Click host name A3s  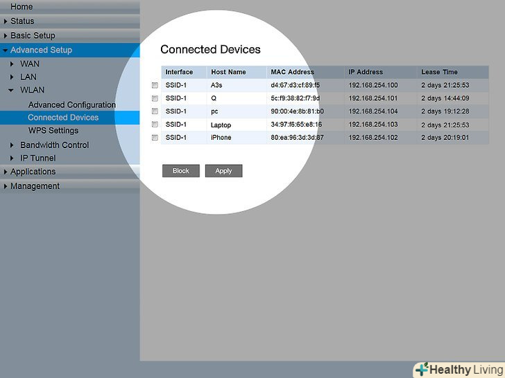tap(216, 85)
